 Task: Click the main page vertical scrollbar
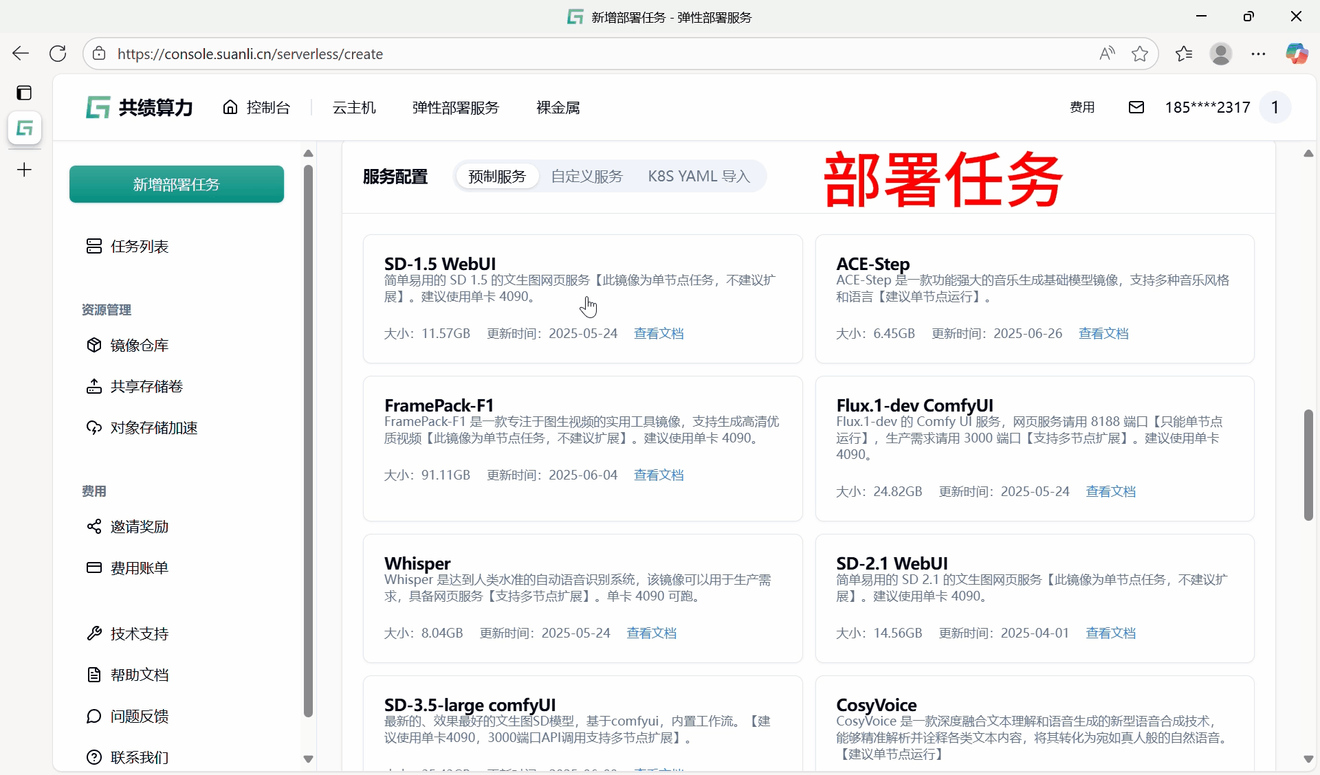tap(1308, 464)
